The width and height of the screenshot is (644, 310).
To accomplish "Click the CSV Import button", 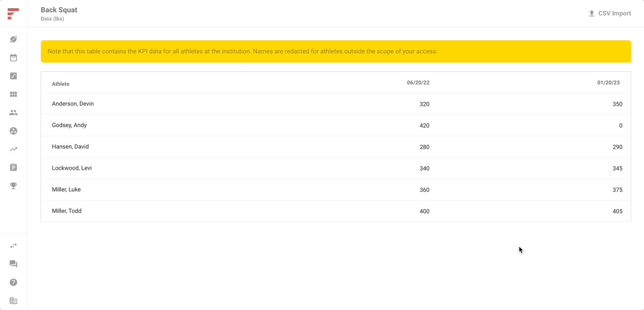I will pos(610,13).
